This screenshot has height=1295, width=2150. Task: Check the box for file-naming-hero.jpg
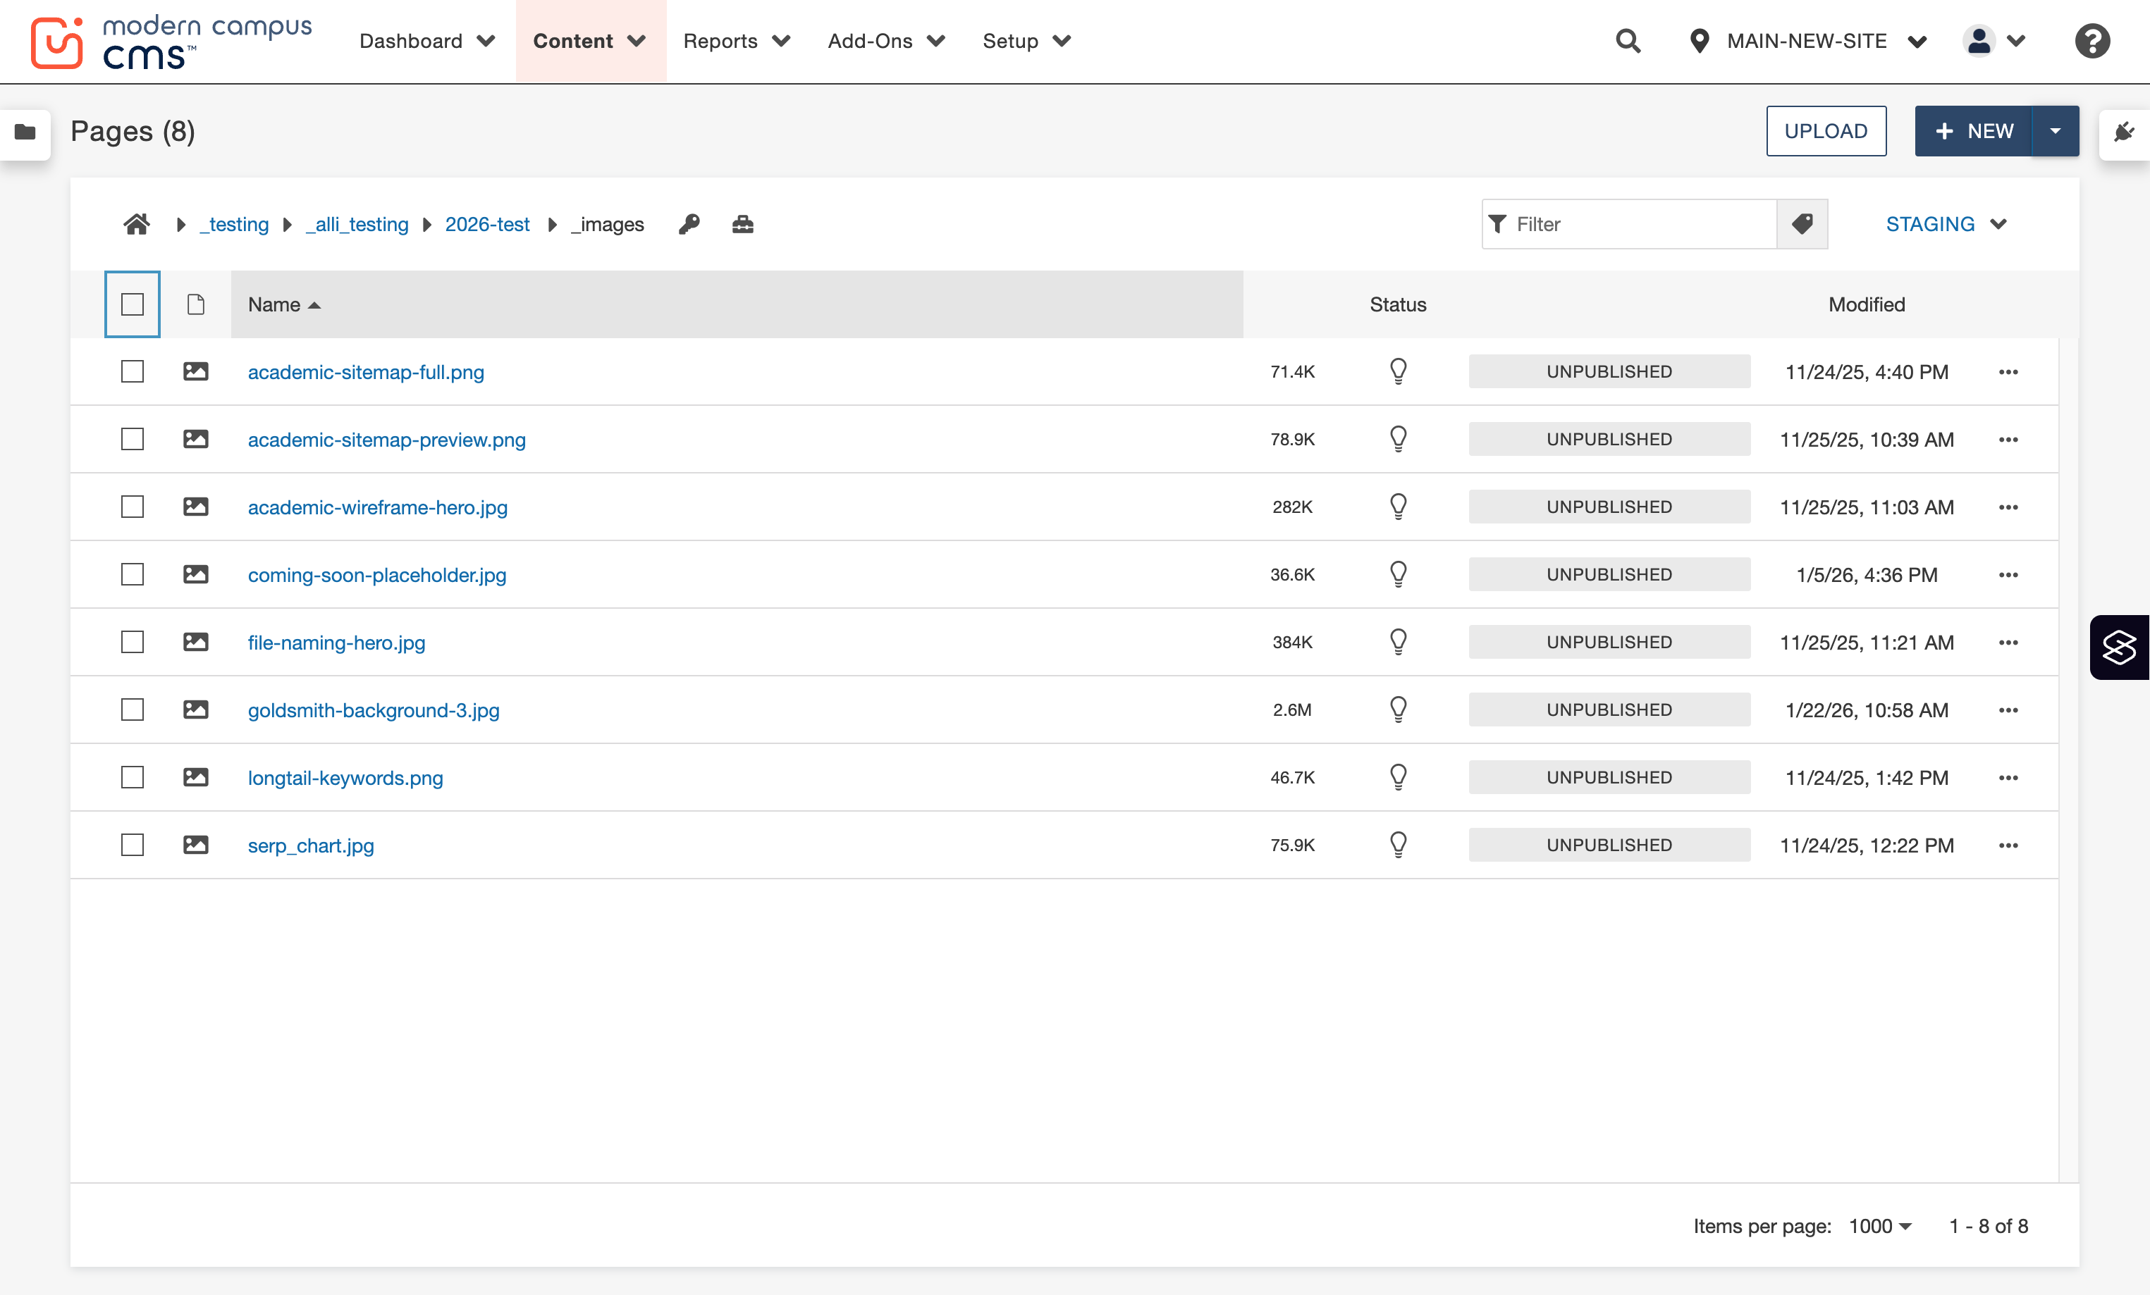[133, 643]
